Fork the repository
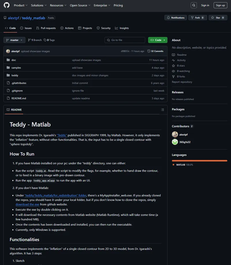The height and width of the screenshot is (265, 231). [x=197, y=18]
